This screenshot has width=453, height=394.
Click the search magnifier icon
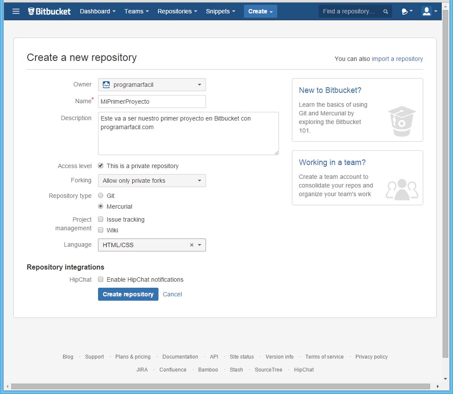pyautogui.click(x=386, y=12)
